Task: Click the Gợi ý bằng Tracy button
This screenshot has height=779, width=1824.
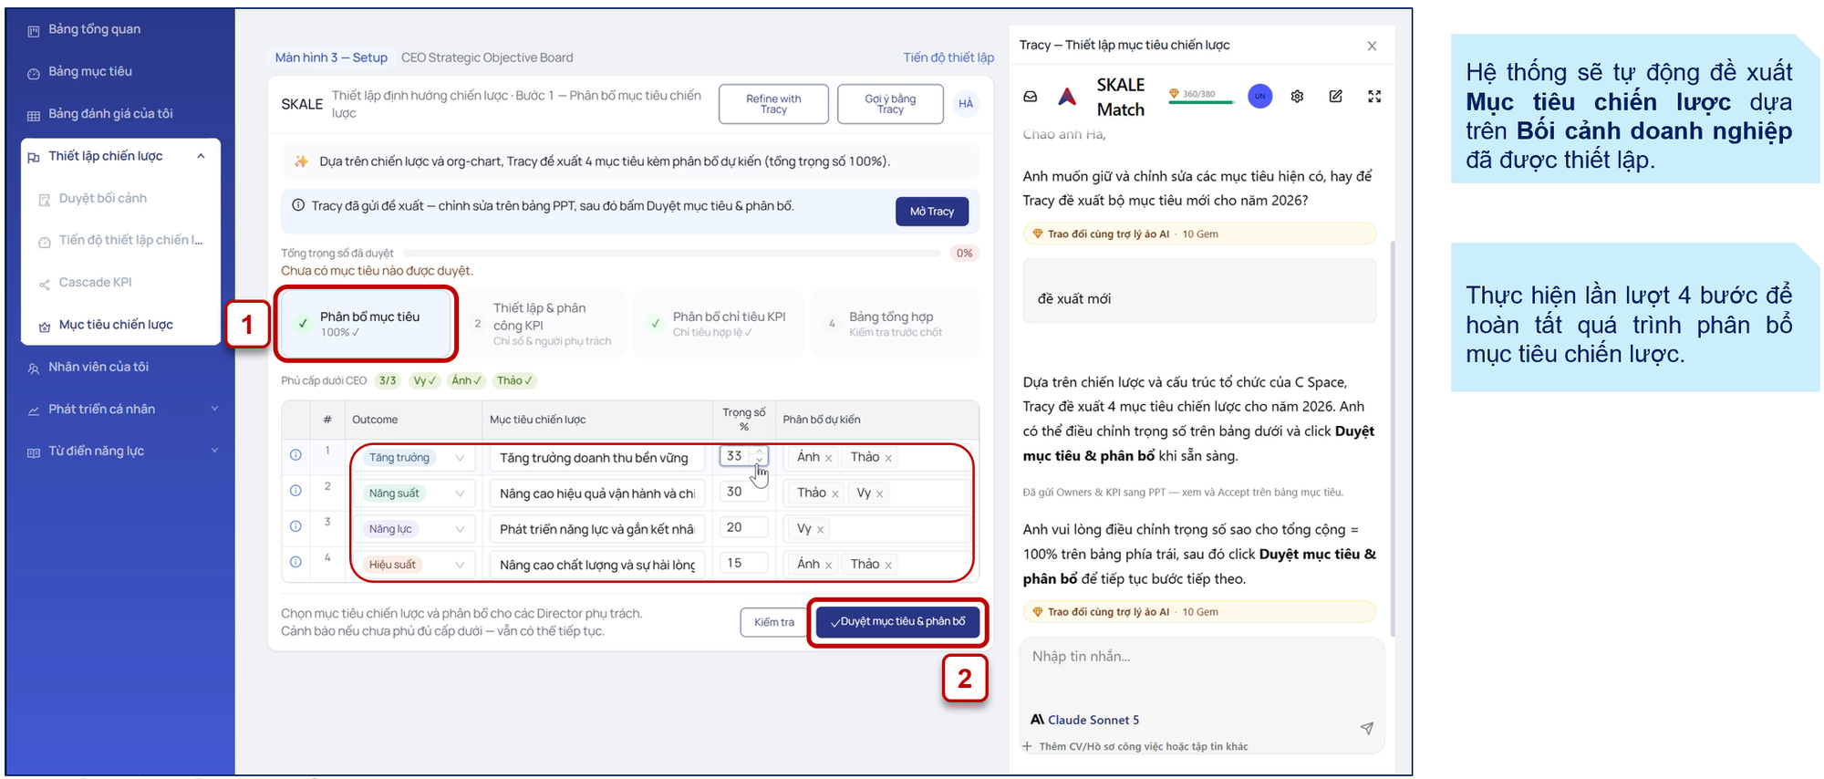Action: (890, 104)
